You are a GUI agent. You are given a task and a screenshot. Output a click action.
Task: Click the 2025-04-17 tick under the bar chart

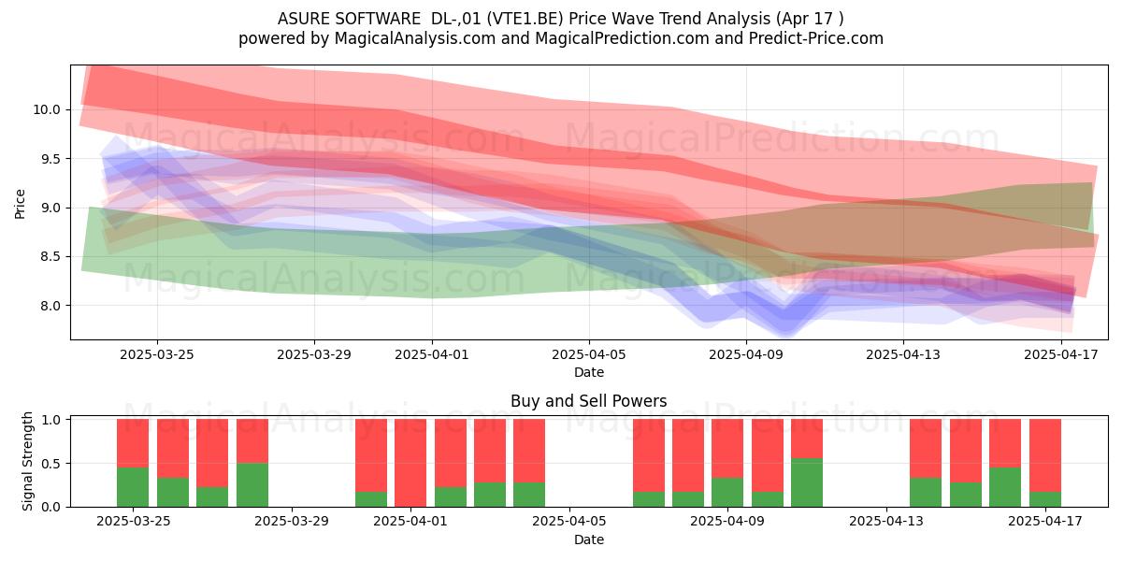pos(1044,522)
